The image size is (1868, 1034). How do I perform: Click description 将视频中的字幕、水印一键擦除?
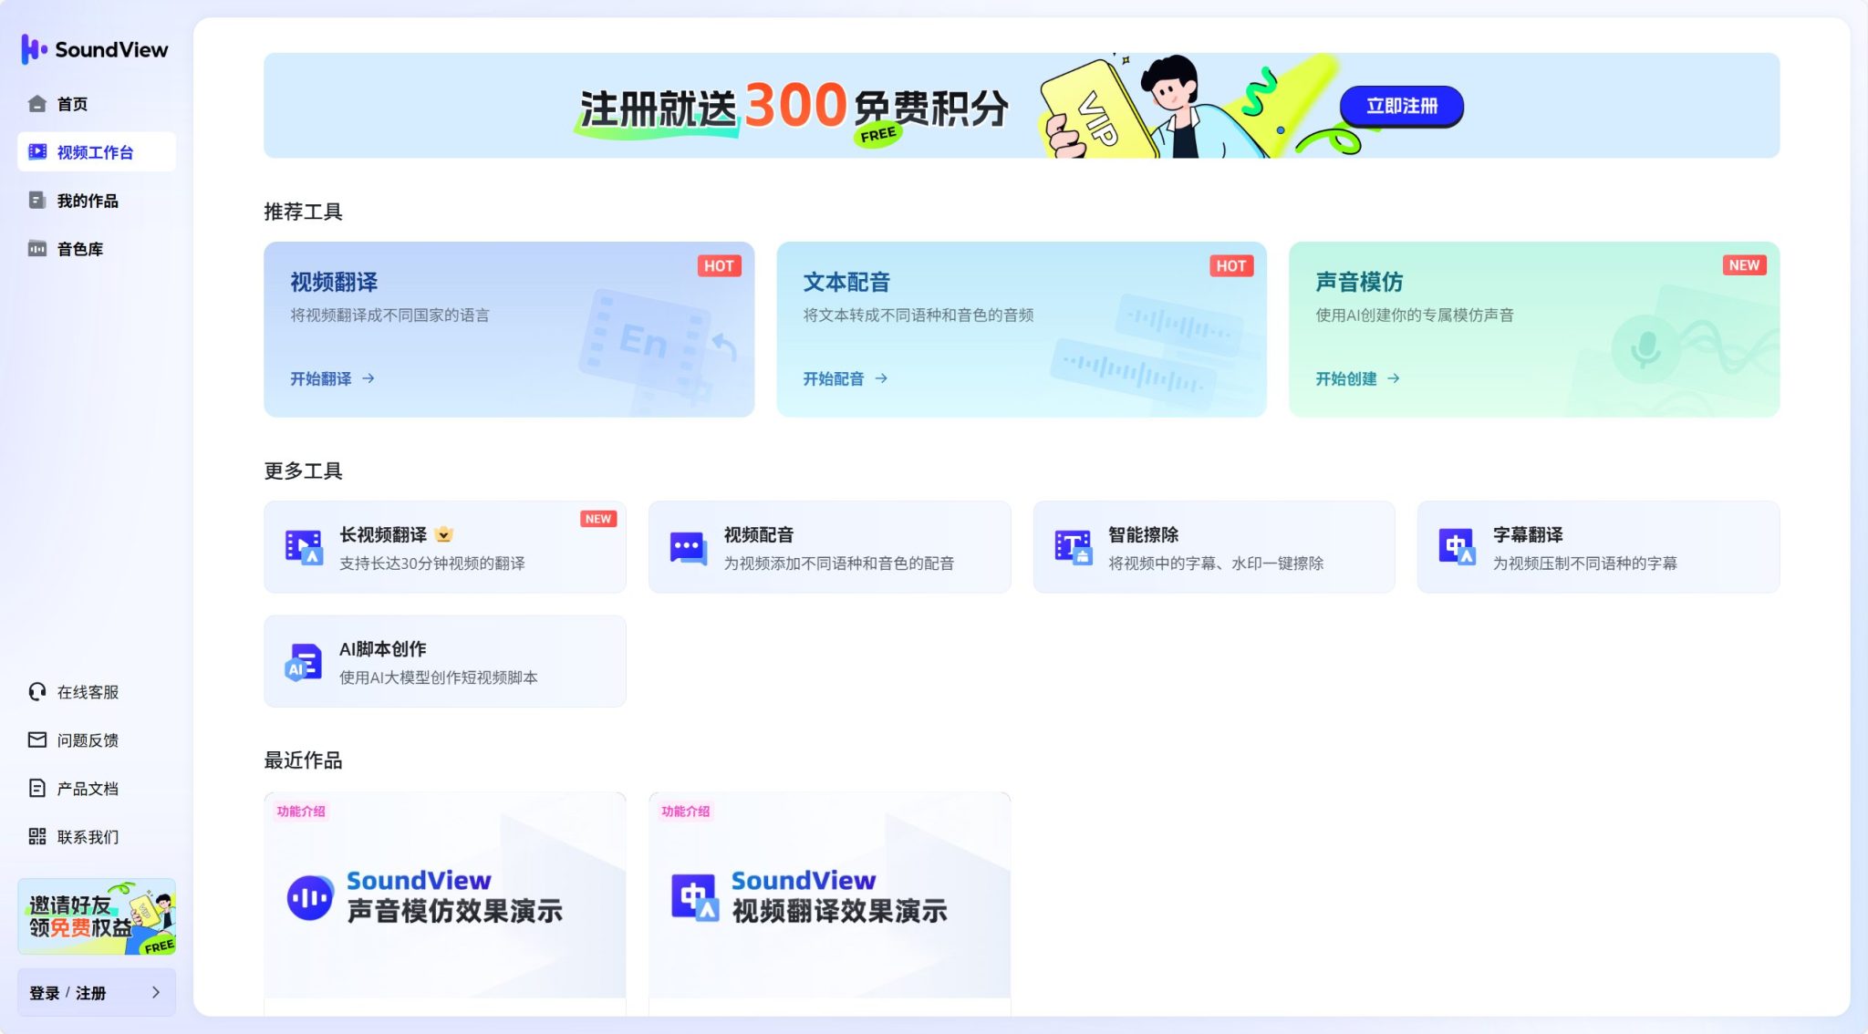[1216, 564]
